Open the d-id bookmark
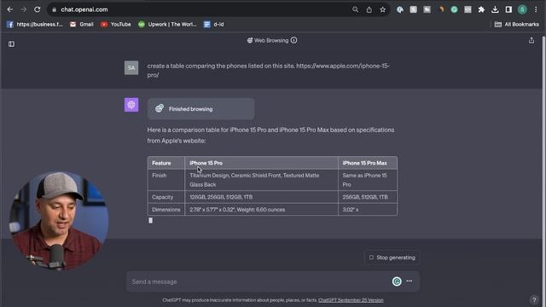The image size is (546, 307). tap(214, 25)
